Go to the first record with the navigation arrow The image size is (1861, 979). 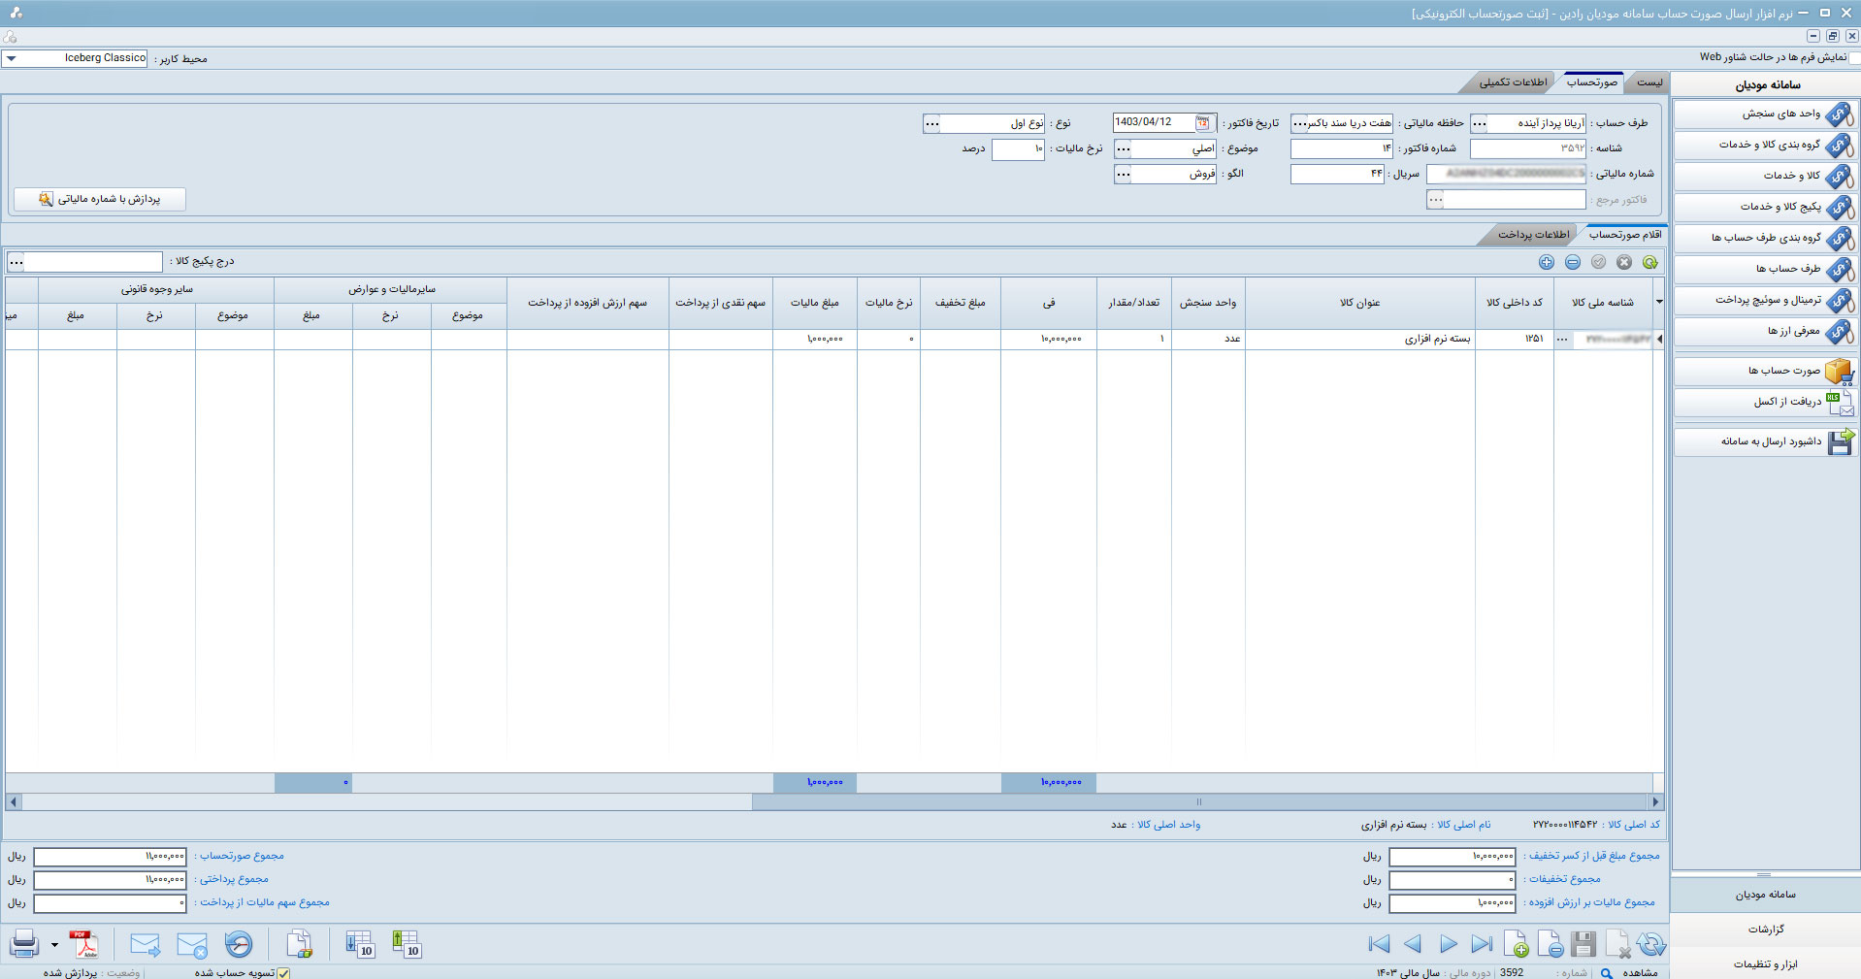1378,944
